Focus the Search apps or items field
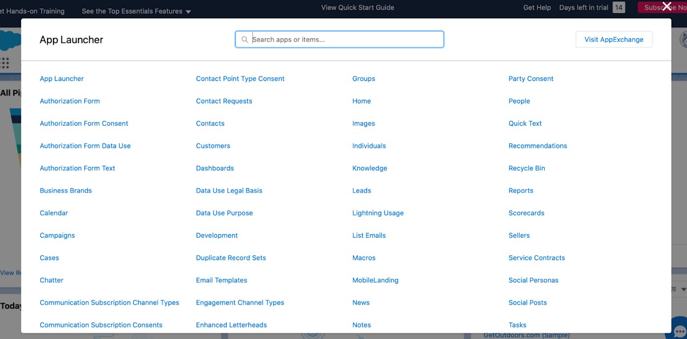 pos(340,40)
